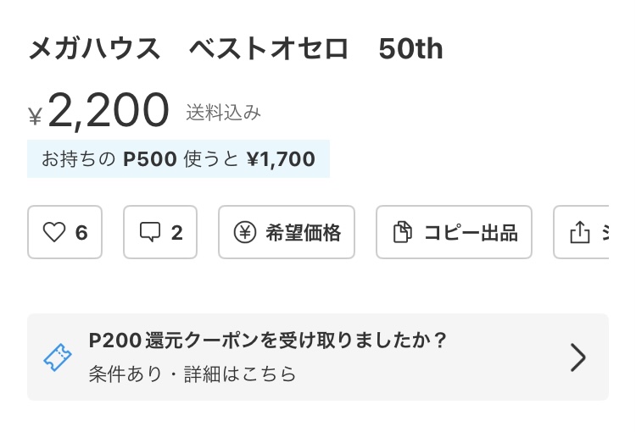Expand coupon details with right chevron

pos(578,357)
